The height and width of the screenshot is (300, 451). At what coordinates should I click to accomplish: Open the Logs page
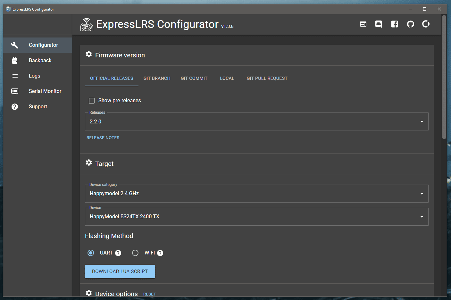(38, 76)
